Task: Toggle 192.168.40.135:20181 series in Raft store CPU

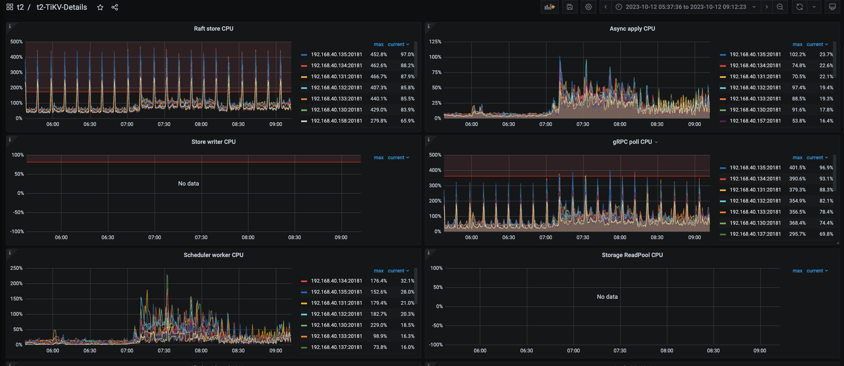Action: click(336, 54)
